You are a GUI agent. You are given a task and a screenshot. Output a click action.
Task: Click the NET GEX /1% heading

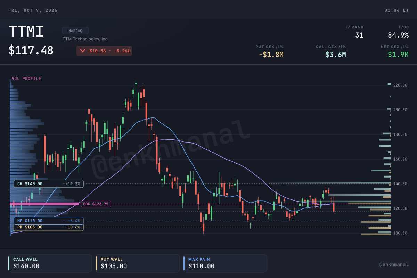pyautogui.click(x=394, y=47)
